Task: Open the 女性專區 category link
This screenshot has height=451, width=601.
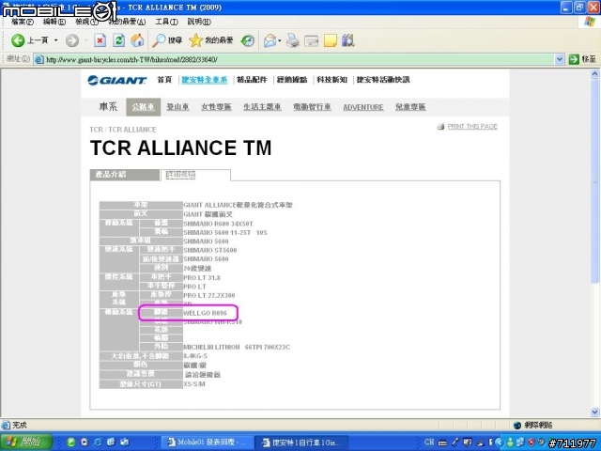Action: [216, 107]
